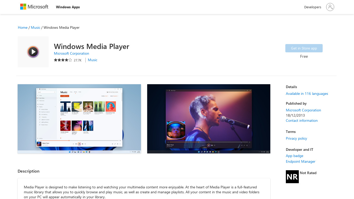The height and width of the screenshot is (199, 354).
Task: Open the App badge link
Action: pos(294,156)
